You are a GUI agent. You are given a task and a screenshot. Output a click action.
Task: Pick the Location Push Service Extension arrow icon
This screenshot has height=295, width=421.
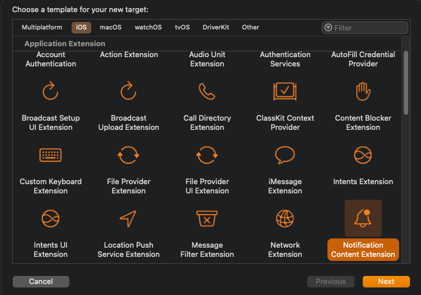point(128,218)
